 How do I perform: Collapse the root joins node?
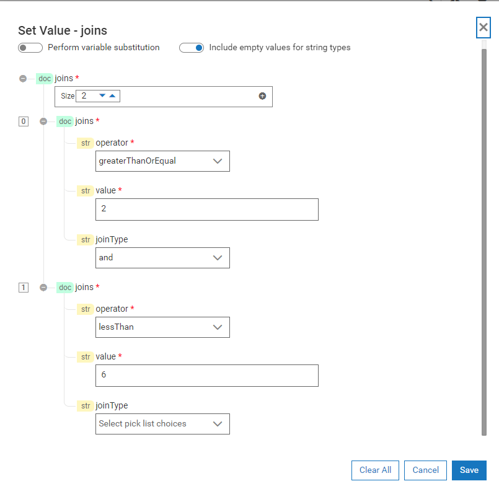pyautogui.click(x=23, y=78)
